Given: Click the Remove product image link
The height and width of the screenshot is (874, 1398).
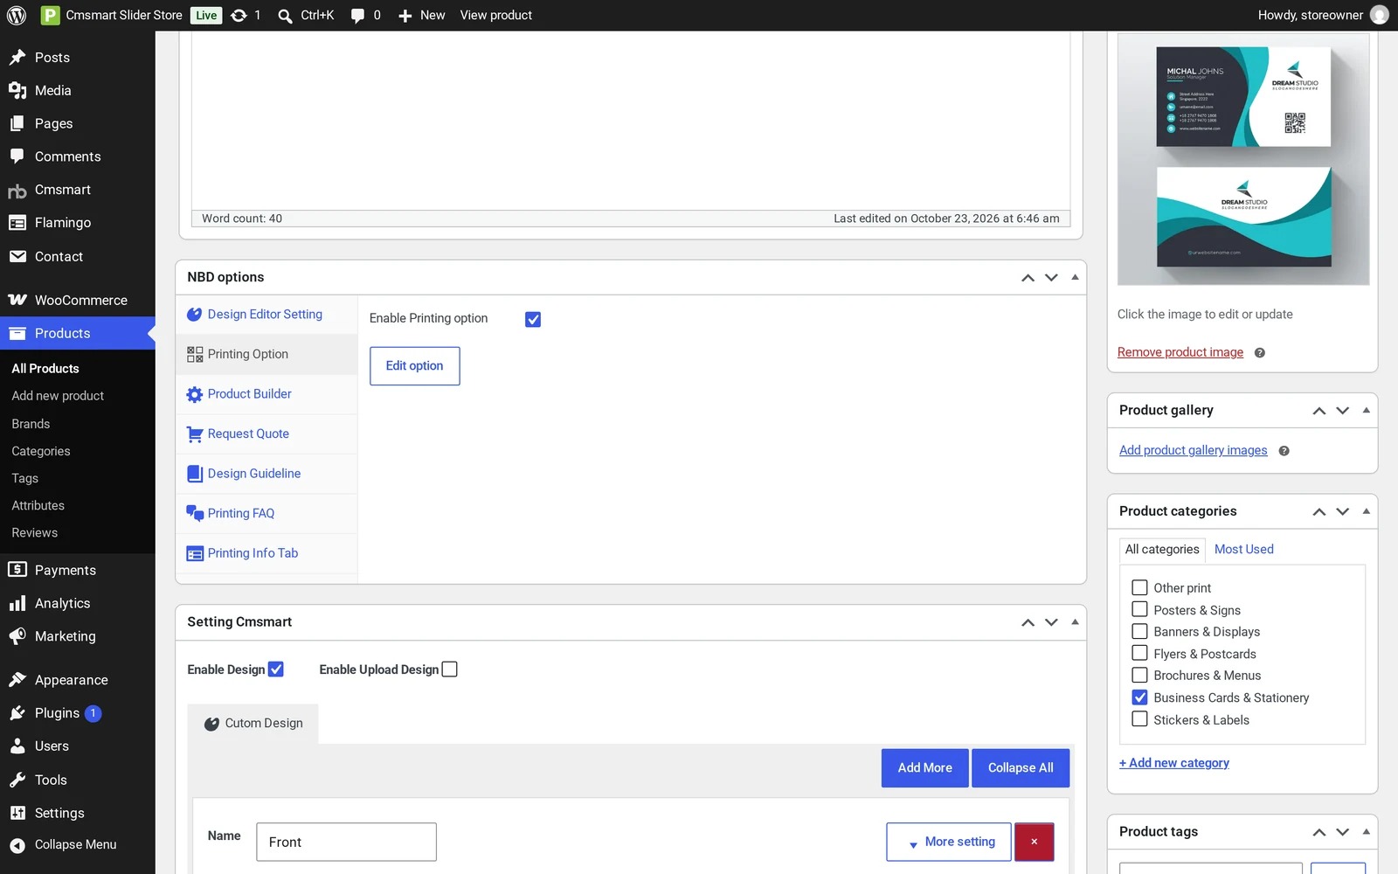Looking at the screenshot, I should tap(1180, 352).
